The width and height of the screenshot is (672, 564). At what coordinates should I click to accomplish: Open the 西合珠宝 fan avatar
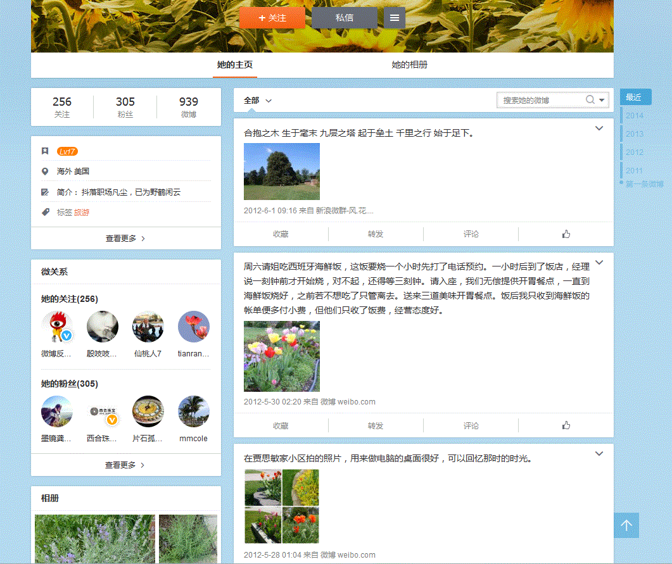[103, 411]
